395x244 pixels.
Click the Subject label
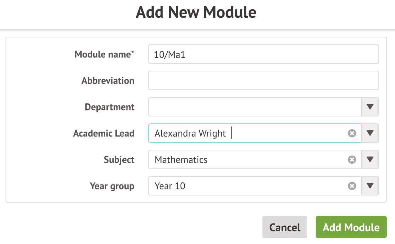(x=119, y=160)
